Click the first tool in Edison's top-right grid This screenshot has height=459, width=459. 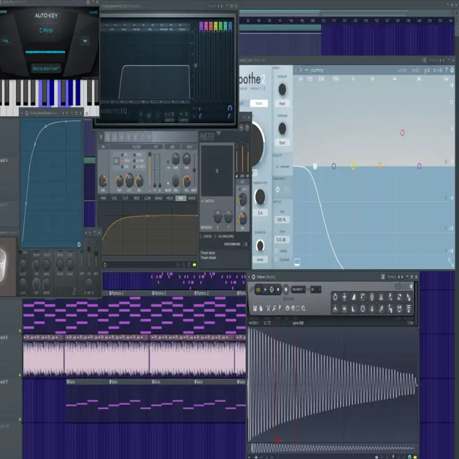(x=335, y=297)
